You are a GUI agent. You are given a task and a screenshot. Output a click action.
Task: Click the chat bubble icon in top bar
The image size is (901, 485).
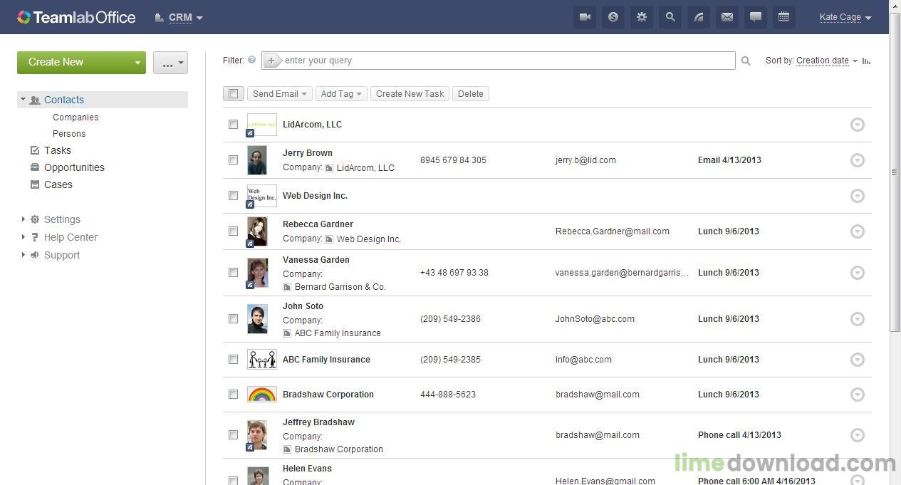[755, 16]
